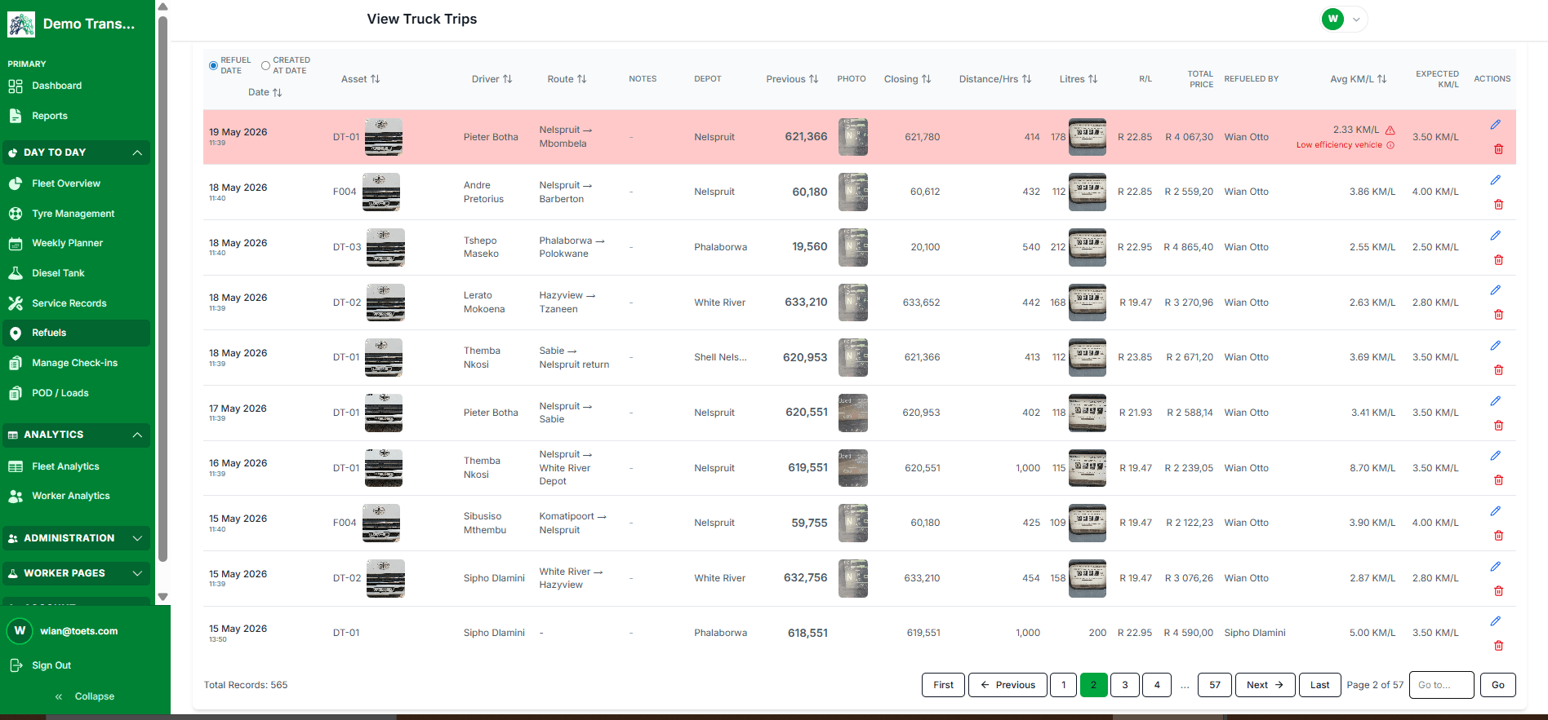Click the Reports document icon

16,116
